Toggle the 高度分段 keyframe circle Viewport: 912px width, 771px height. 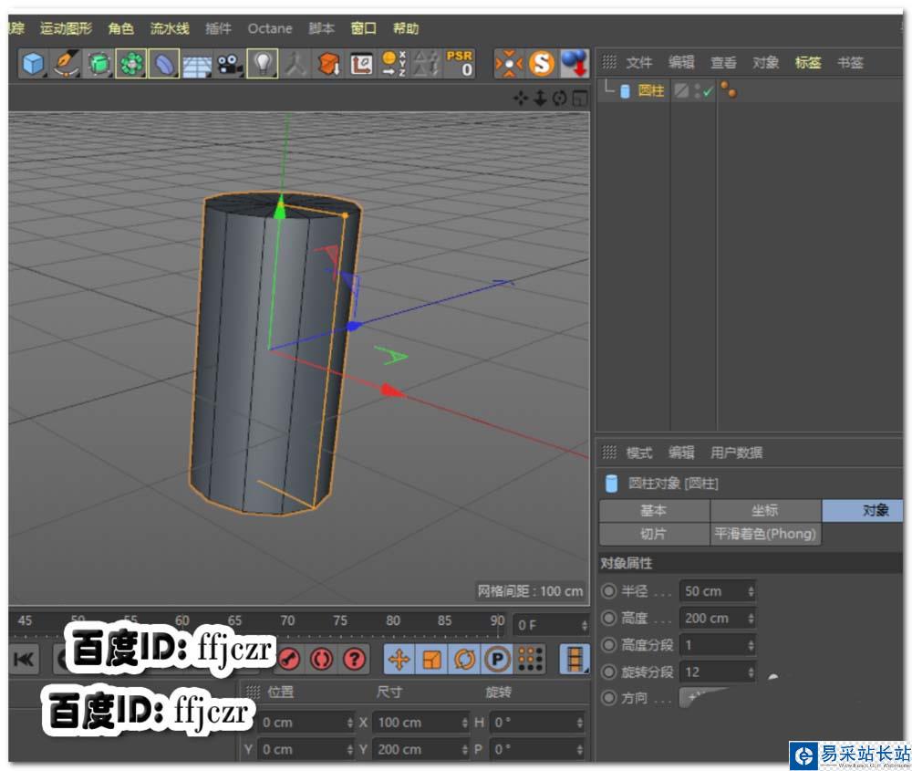[x=608, y=645]
